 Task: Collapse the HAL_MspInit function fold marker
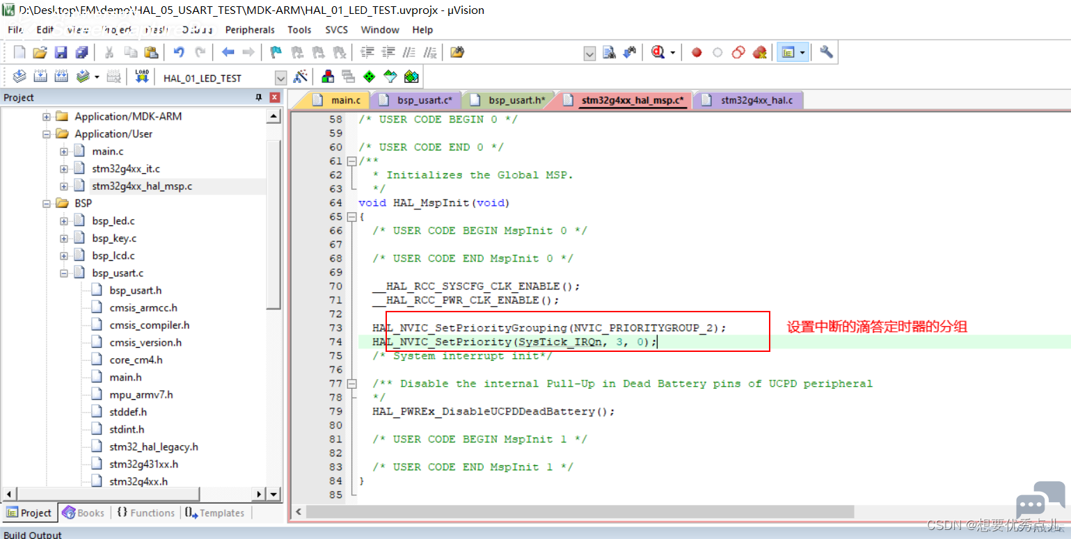click(x=351, y=216)
